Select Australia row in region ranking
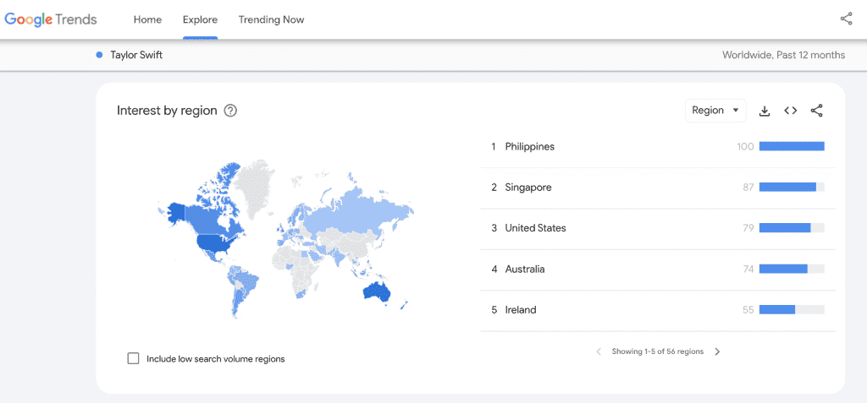 coord(658,270)
